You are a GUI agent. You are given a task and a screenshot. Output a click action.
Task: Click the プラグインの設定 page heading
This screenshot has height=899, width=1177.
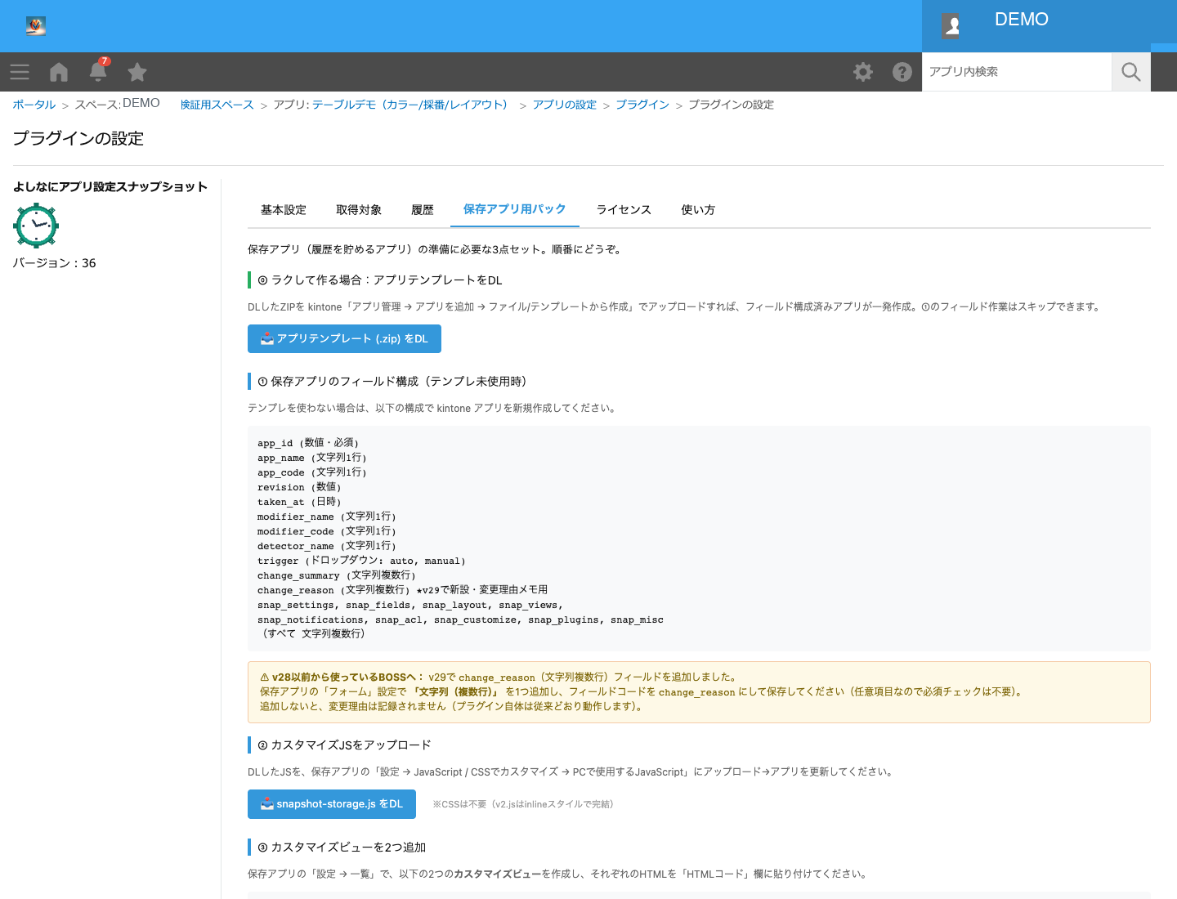pos(78,138)
